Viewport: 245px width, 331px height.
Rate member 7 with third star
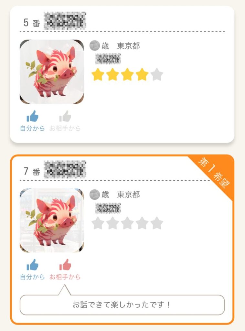[127, 223]
